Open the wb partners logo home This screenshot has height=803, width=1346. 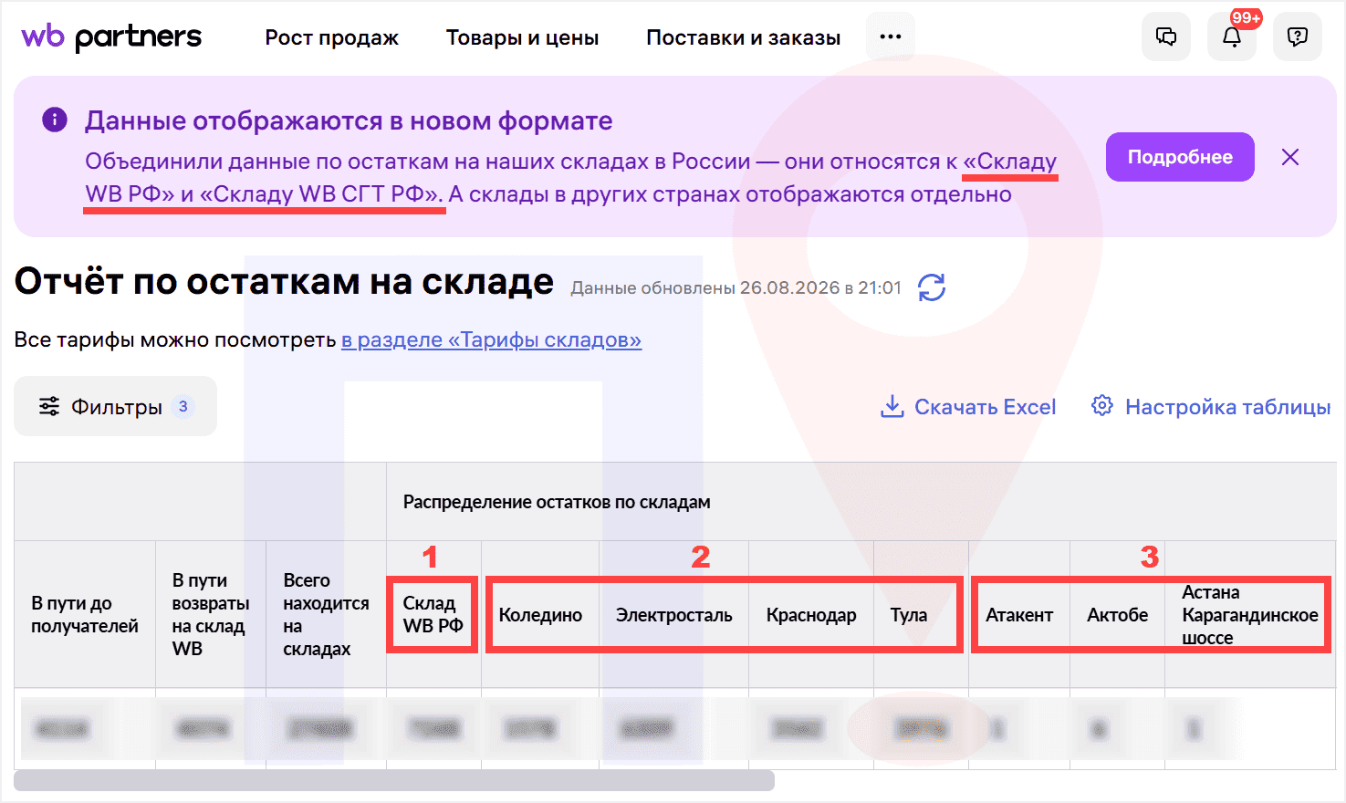click(x=111, y=37)
